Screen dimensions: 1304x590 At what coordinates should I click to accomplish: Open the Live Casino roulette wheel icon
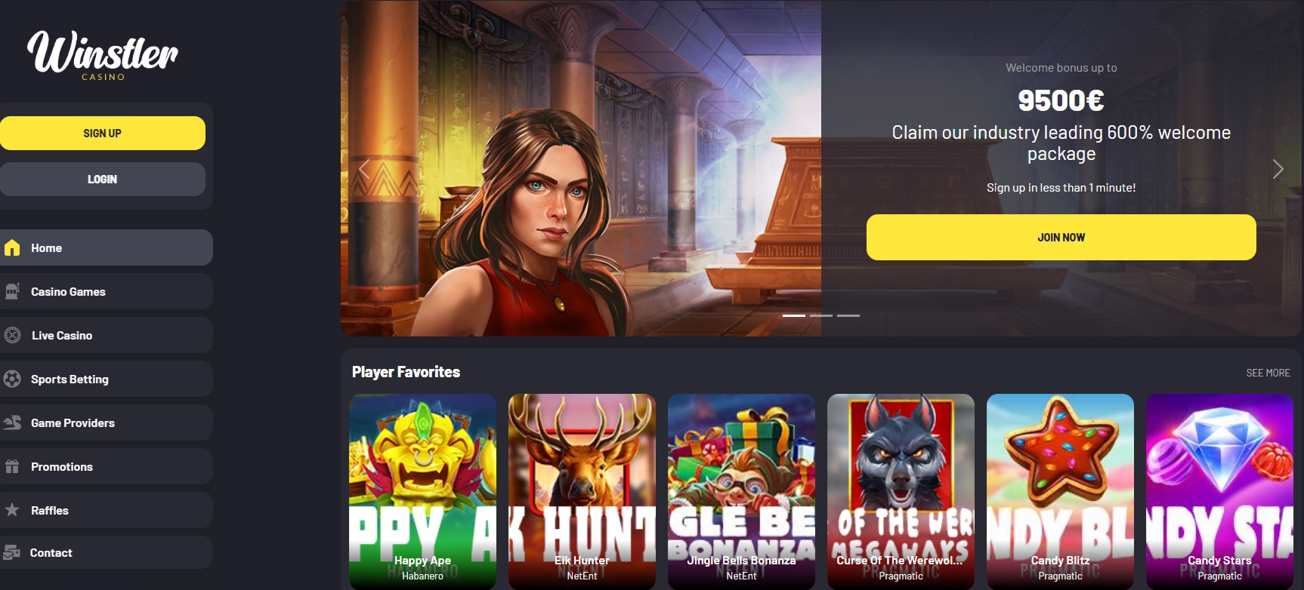pos(12,335)
